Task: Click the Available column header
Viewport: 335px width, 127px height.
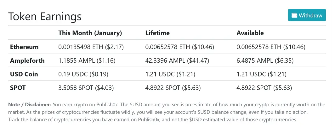Action: pos(250,33)
